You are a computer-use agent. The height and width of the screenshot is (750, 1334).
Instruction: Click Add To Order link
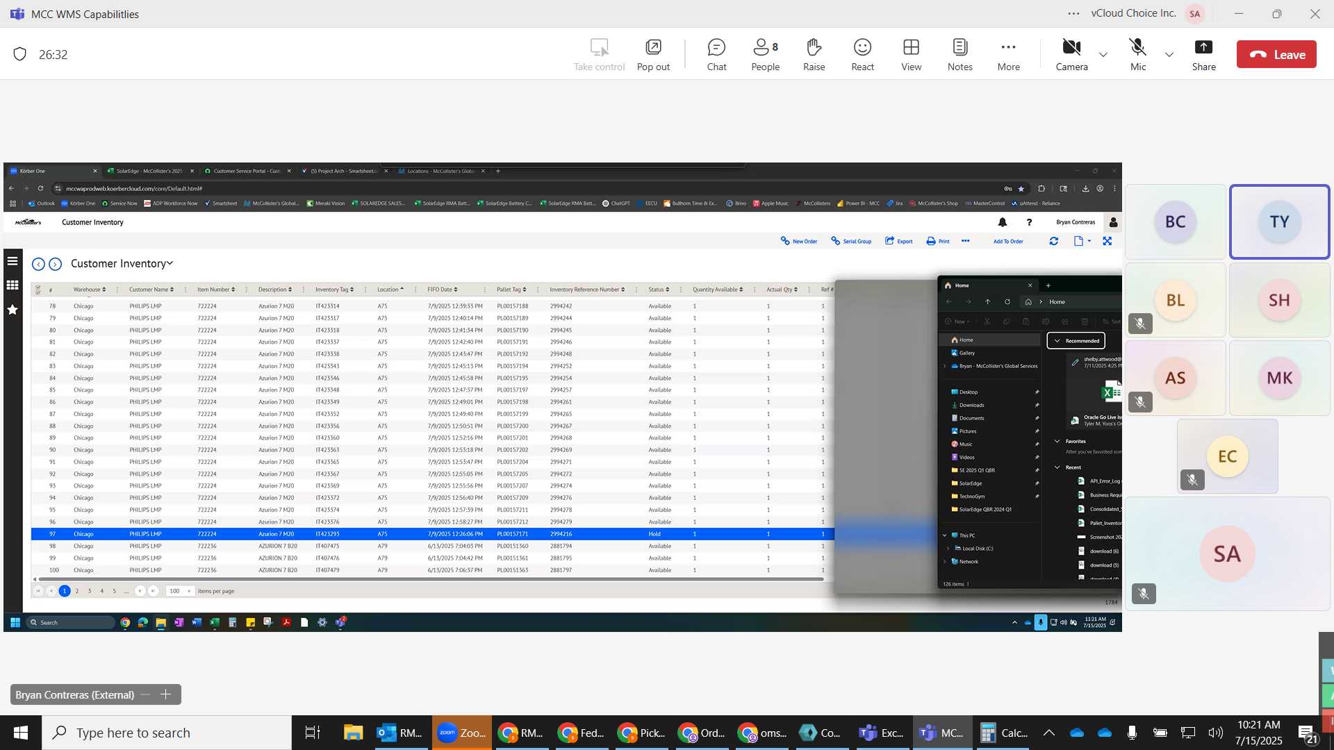[x=1007, y=241]
